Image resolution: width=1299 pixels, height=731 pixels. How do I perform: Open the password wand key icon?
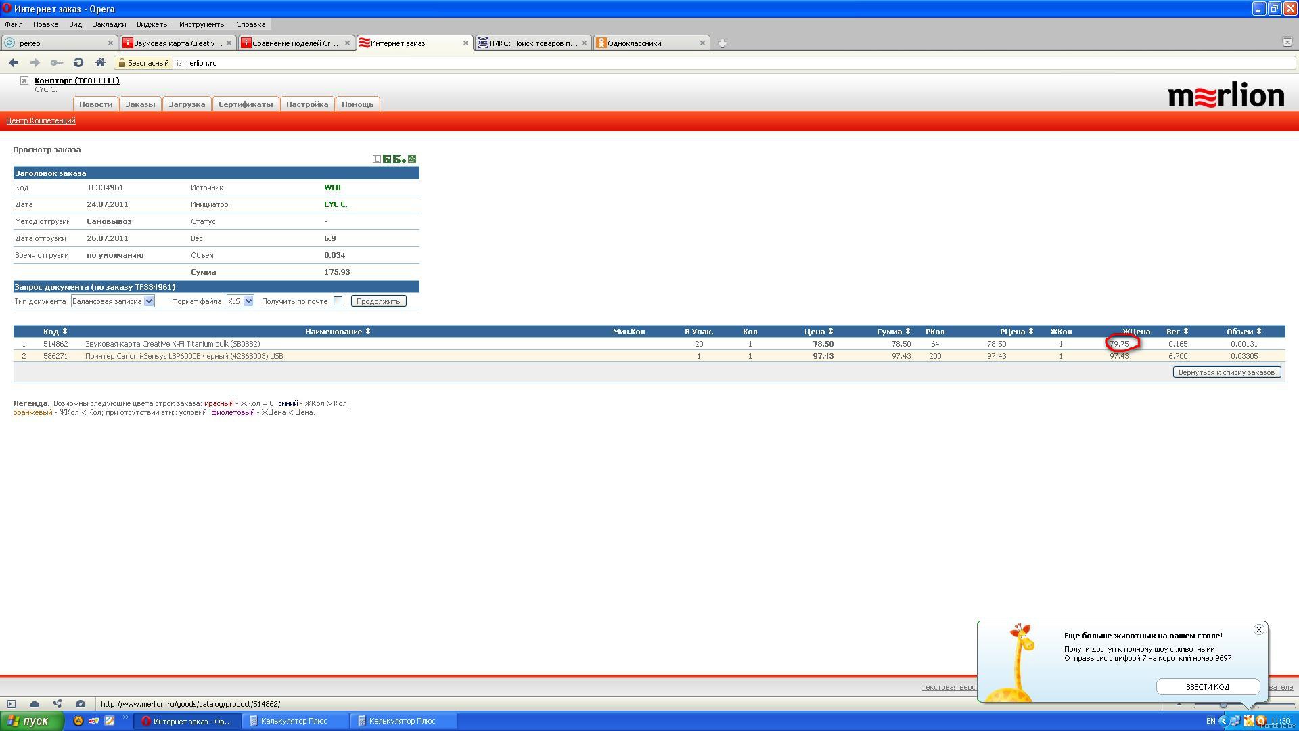click(57, 63)
